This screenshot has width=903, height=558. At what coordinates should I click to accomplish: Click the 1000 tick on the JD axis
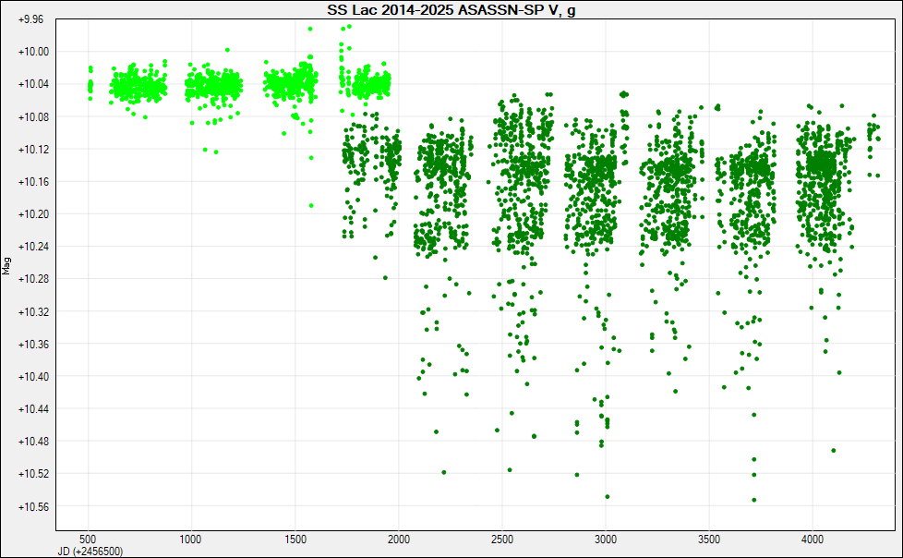pyautogui.click(x=190, y=539)
